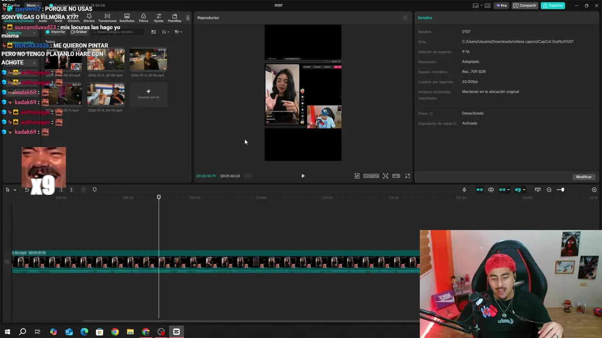
Task: Select the main video clip on timeline
Action: tap(216, 262)
